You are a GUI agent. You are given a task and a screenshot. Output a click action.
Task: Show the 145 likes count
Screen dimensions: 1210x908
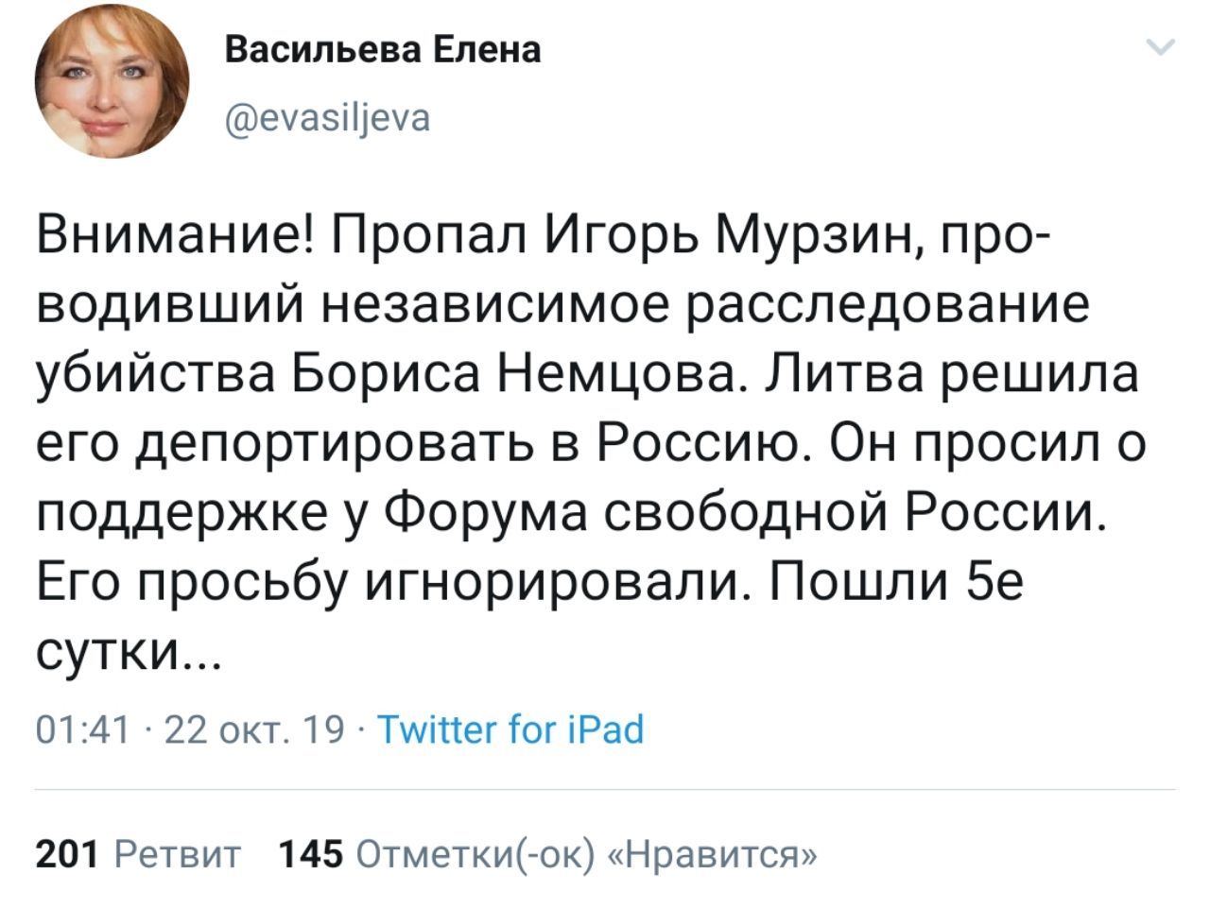click(310, 854)
